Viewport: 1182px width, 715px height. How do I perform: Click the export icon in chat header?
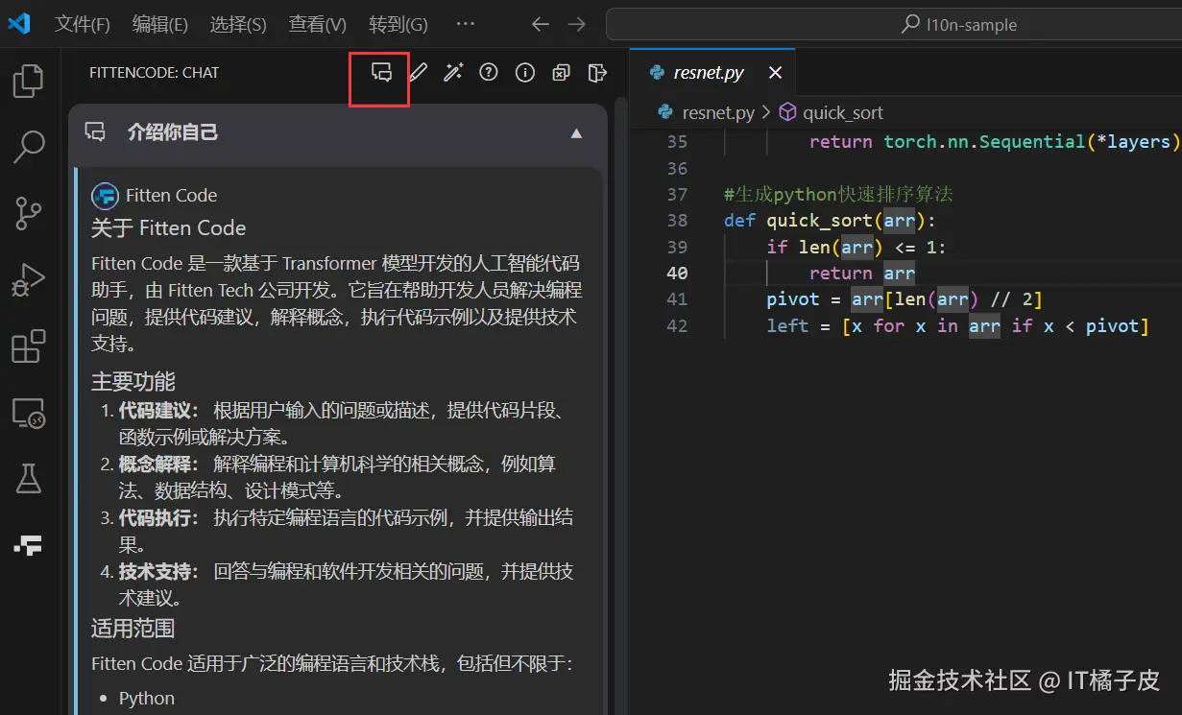pos(561,72)
